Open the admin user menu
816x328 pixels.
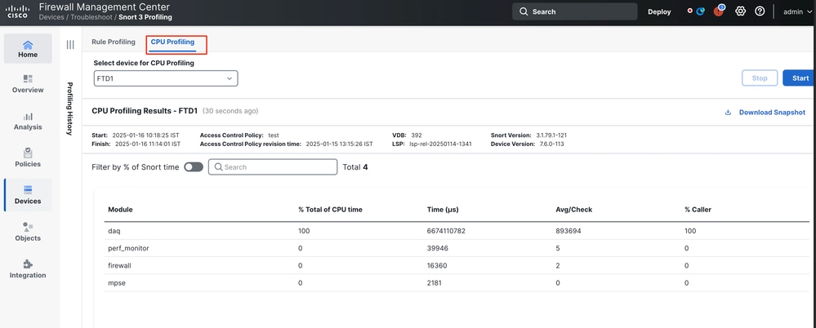coord(797,12)
